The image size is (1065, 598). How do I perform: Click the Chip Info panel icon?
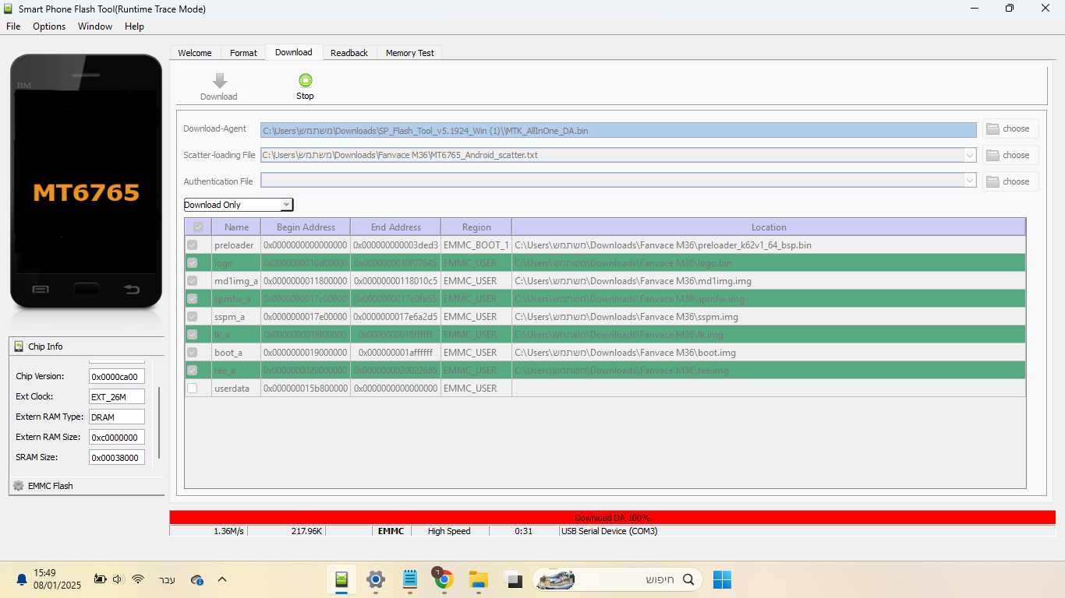(x=19, y=346)
